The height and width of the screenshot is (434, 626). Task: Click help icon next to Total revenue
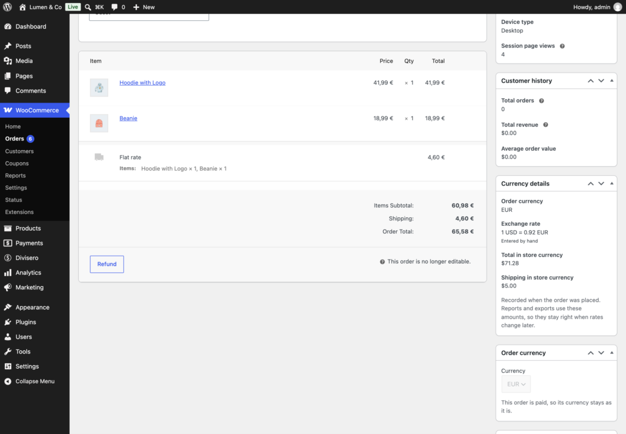pos(546,125)
